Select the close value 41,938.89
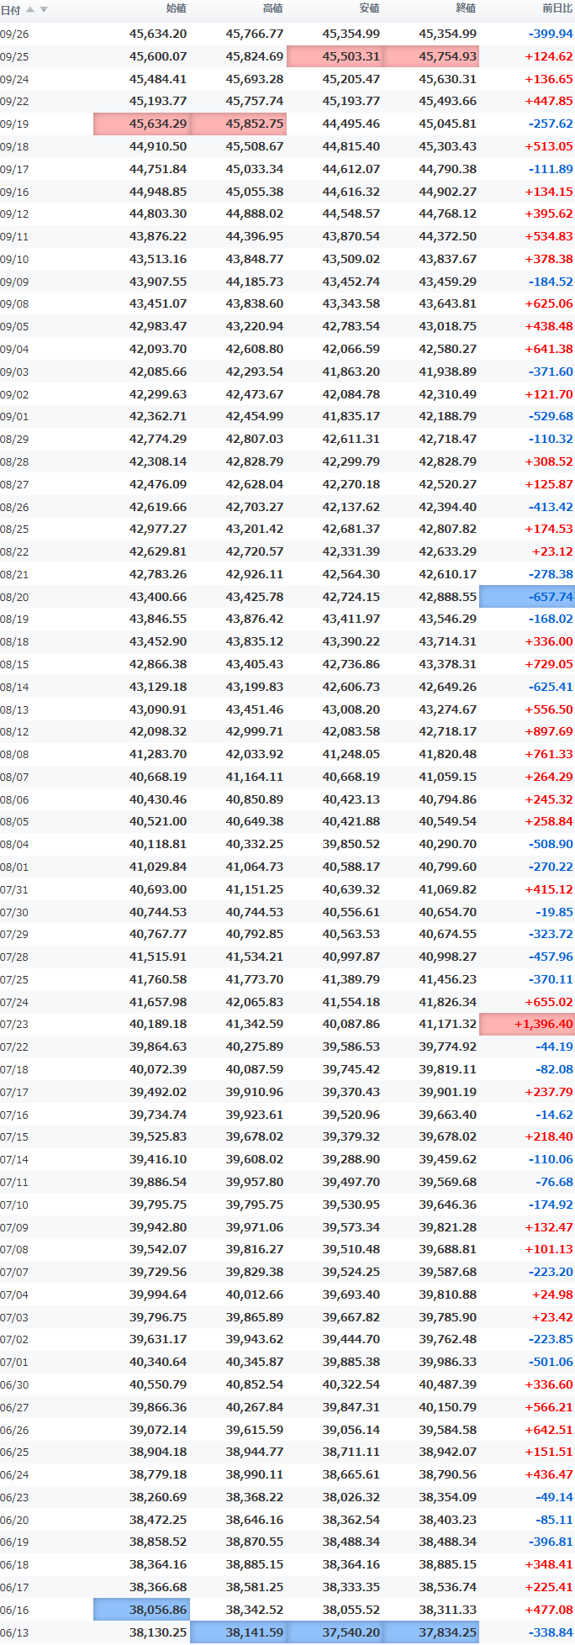 [448, 372]
